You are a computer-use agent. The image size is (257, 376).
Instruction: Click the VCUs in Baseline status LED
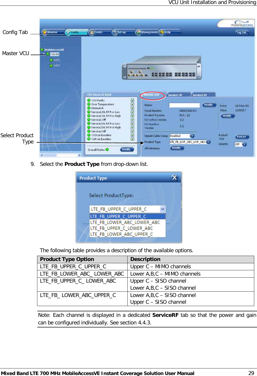click(x=89, y=135)
